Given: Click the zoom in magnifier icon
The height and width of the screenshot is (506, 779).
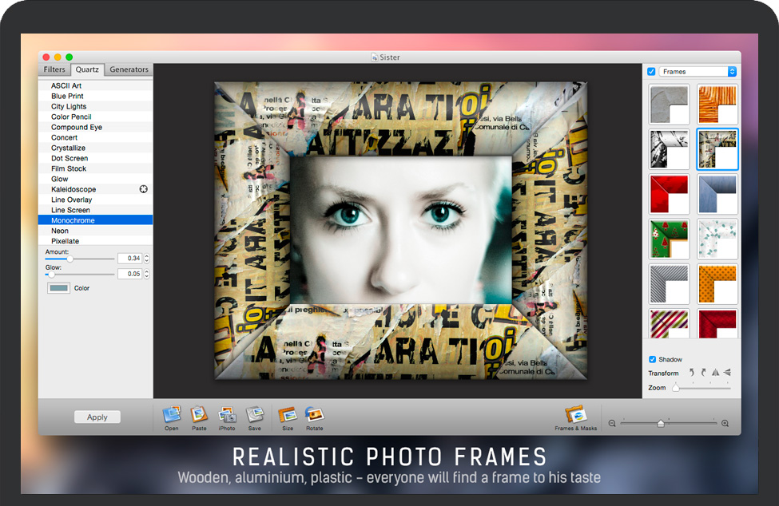Looking at the screenshot, I should click(725, 424).
